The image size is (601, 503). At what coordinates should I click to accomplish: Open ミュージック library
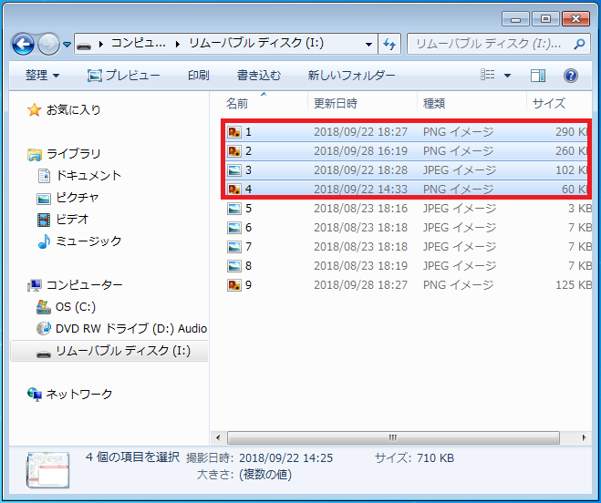[x=88, y=241]
